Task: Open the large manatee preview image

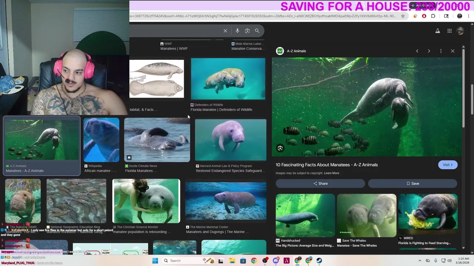Action: tap(367, 107)
